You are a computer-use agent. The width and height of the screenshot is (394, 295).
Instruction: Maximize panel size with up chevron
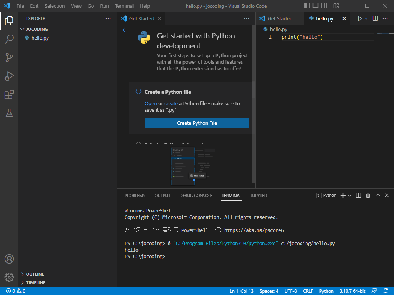click(x=378, y=195)
